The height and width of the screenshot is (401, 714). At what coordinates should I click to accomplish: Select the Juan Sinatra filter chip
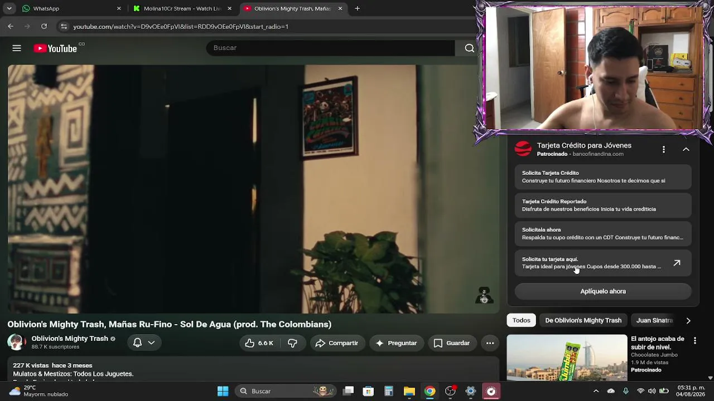tap(654, 320)
